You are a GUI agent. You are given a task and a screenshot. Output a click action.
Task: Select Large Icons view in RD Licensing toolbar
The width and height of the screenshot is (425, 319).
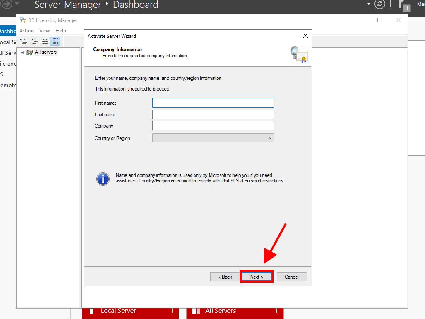tap(24, 42)
